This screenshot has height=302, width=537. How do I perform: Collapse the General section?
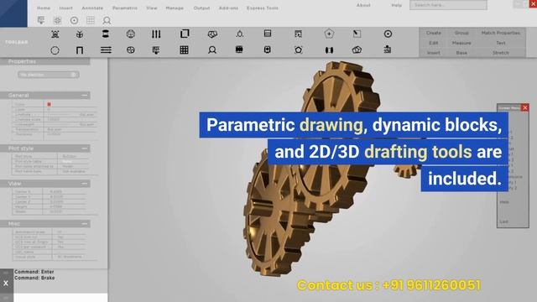85,95
